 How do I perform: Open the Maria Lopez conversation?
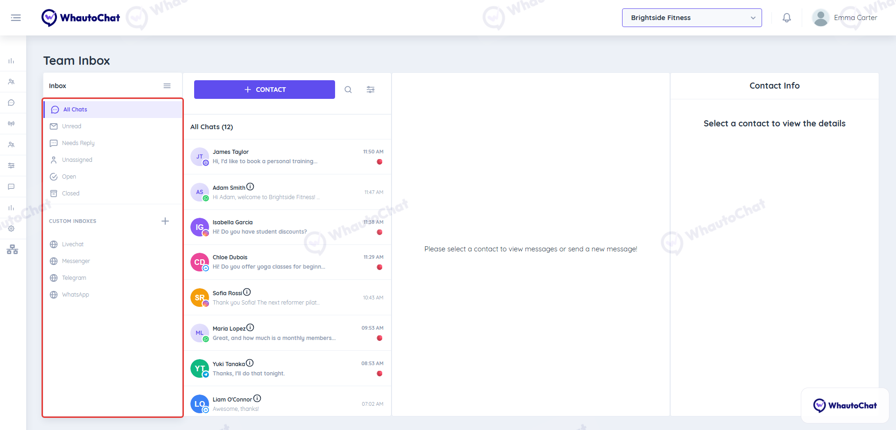pyautogui.click(x=287, y=333)
